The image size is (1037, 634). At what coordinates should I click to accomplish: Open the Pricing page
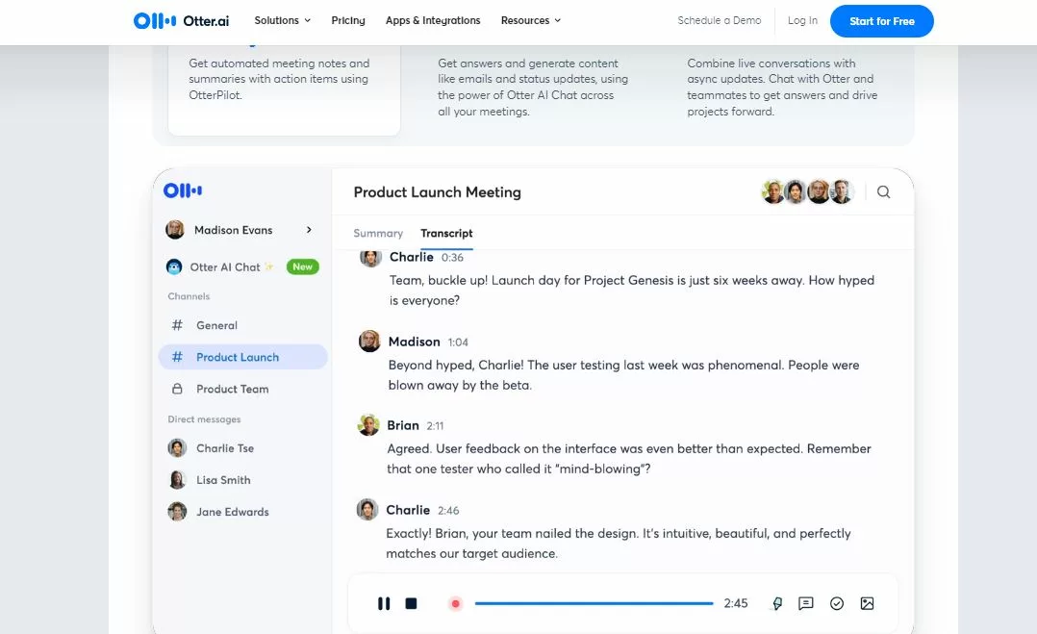tap(348, 20)
